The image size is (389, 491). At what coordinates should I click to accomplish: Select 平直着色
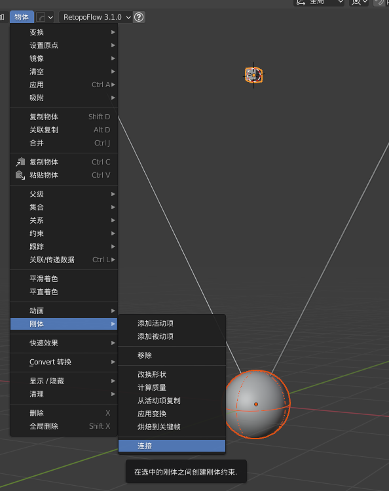(64, 292)
